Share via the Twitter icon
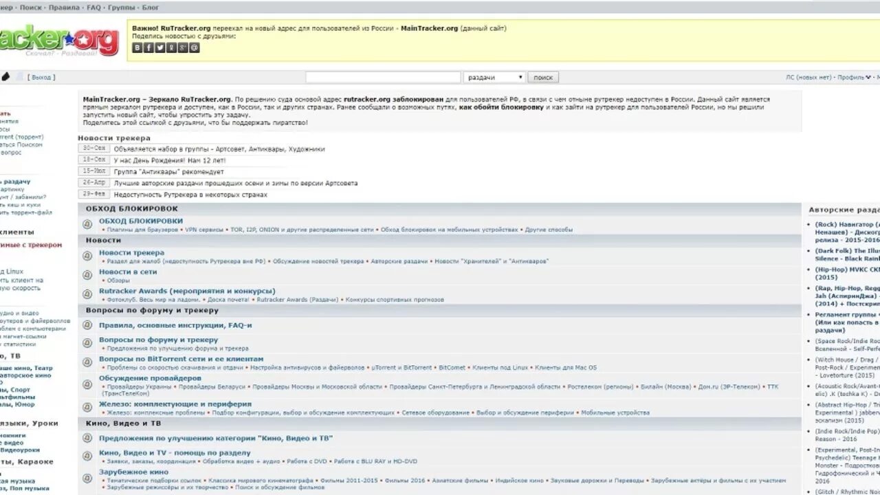Viewport: 880px width, 495px height. [x=160, y=47]
